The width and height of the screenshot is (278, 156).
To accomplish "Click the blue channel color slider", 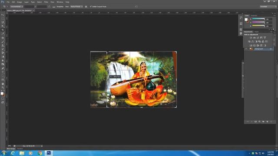I will pos(258,26).
